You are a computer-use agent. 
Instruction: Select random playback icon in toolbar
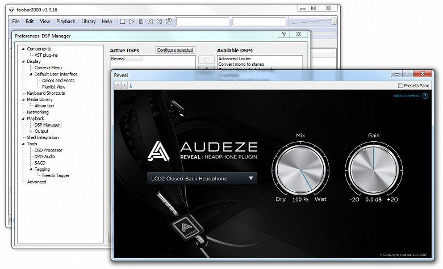click(168, 22)
